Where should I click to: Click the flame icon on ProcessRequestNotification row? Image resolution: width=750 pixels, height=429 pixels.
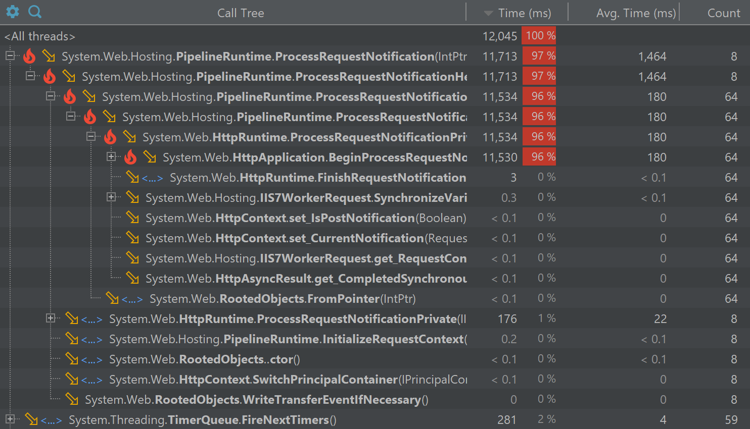point(29,56)
